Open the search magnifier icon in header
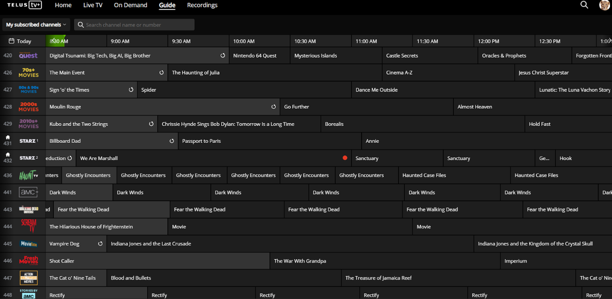 click(584, 5)
